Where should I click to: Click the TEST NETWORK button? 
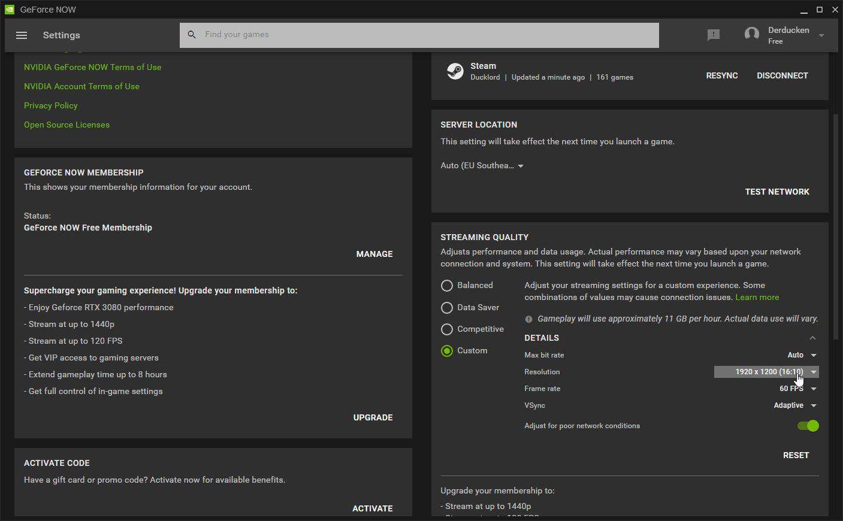777,192
